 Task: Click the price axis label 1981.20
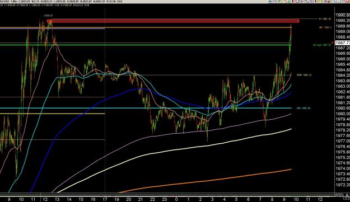pos(343,103)
